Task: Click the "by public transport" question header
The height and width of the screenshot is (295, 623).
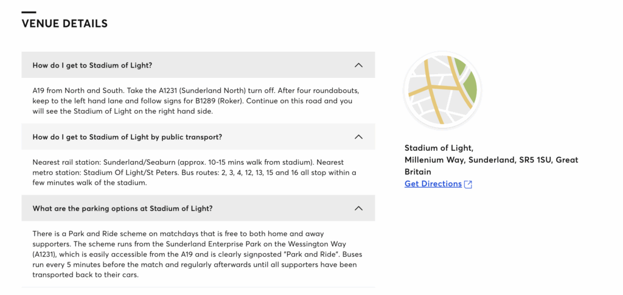Action: (x=198, y=137)
